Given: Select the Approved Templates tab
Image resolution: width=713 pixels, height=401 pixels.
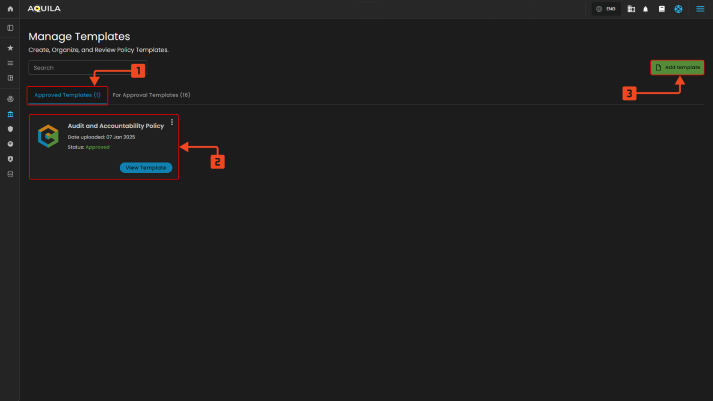Looking at the screenshot, I should 67,95.
